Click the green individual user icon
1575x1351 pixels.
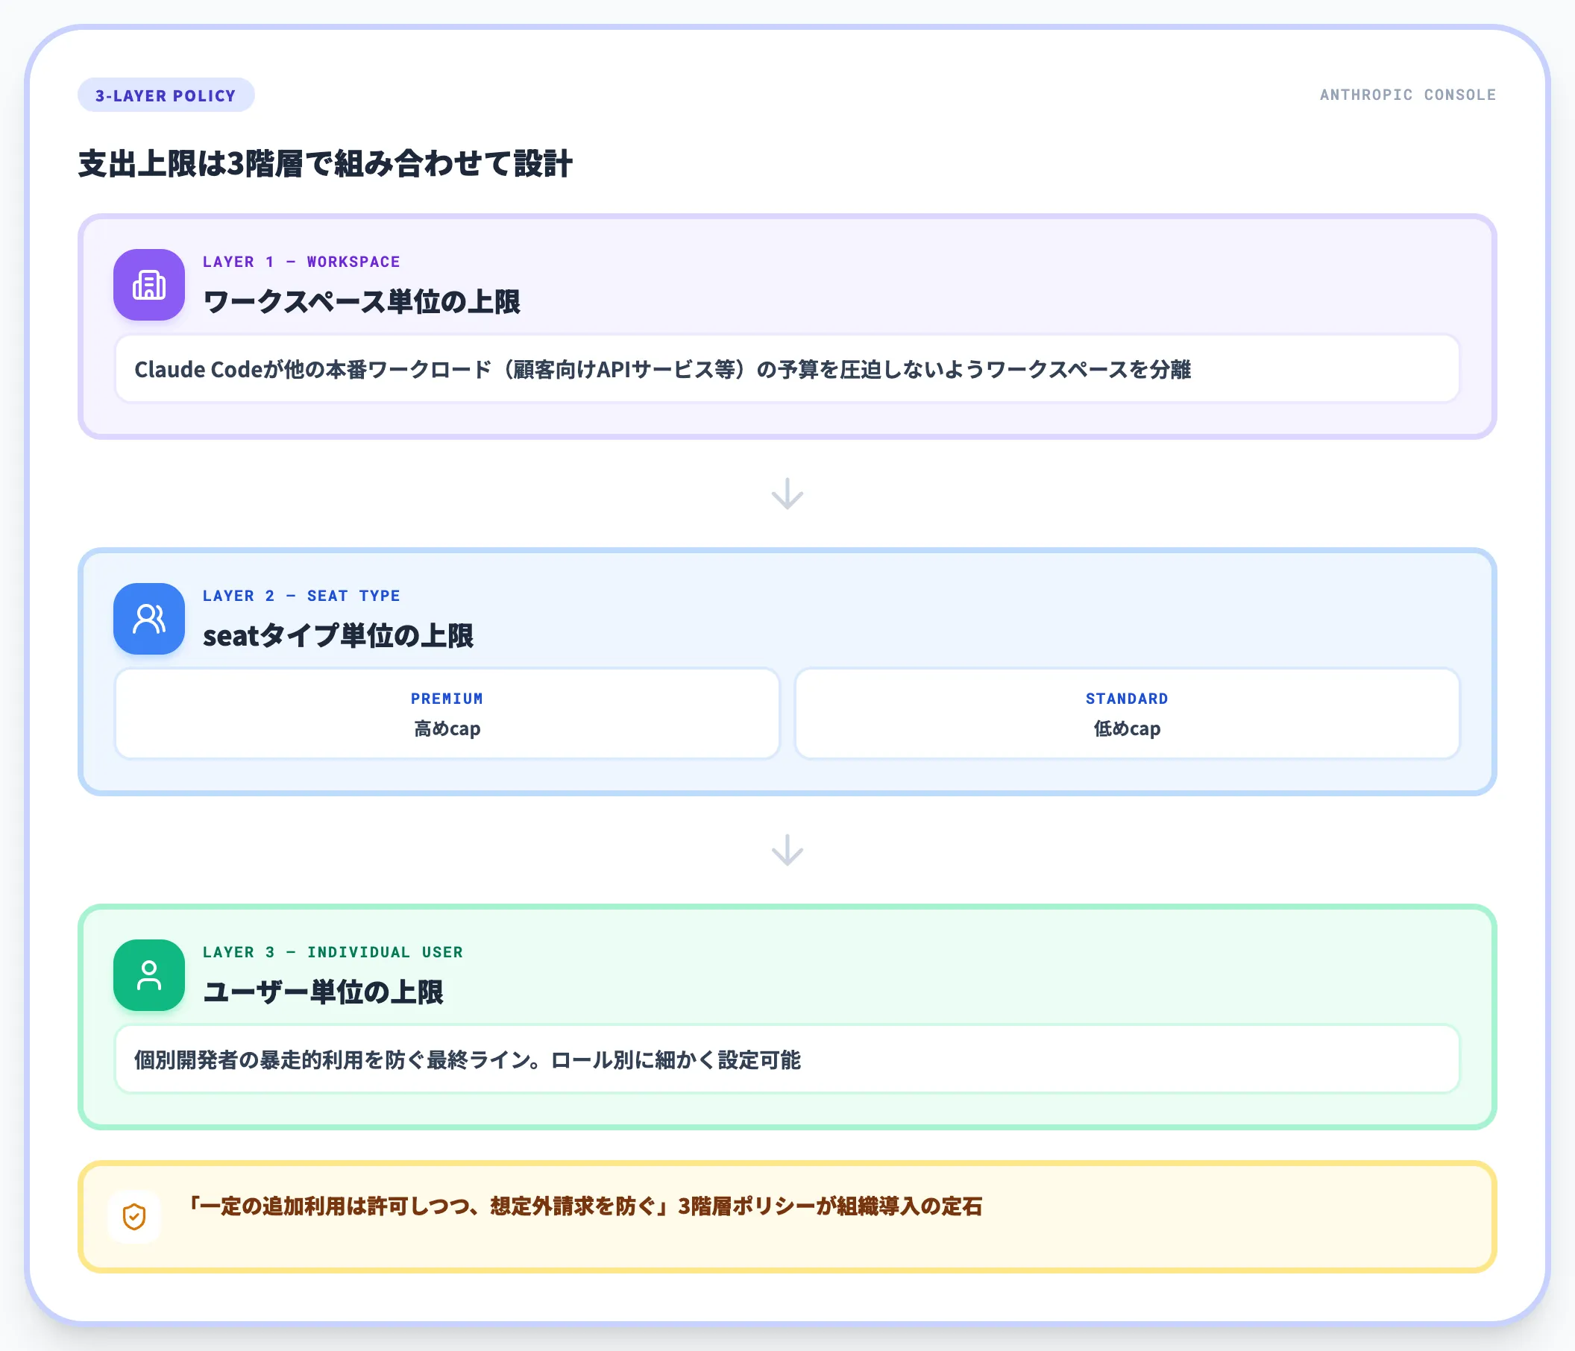click(149, 975)
